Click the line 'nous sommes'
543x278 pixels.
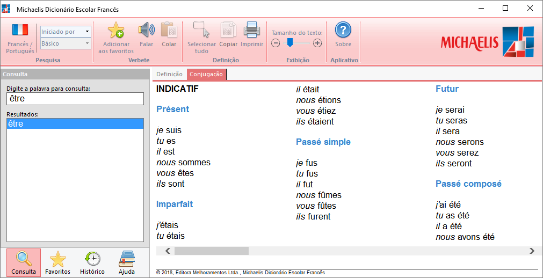[184, 163]
